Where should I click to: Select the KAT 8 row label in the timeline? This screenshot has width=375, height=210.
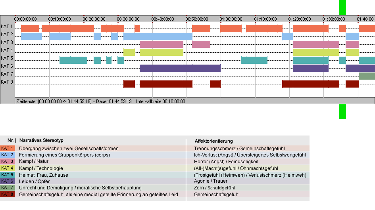click(x=7, y=82)
